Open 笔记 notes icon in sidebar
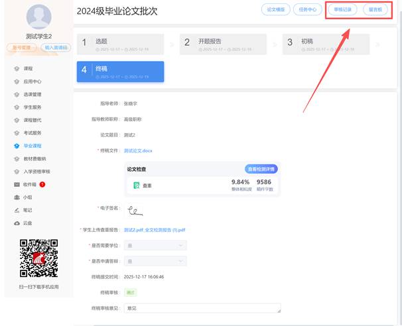Screen dimensions: 402x326 17,209
